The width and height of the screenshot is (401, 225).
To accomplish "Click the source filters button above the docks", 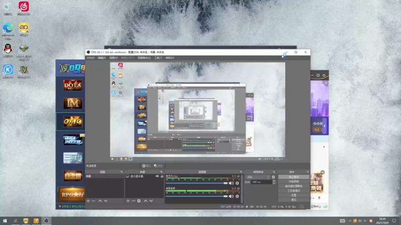I will [x=158, y=166].
